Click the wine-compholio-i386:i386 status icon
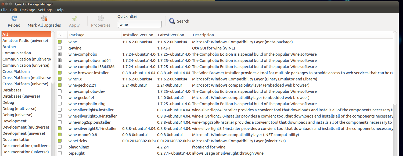Viewport: 403px width, 156px height. 60,67
